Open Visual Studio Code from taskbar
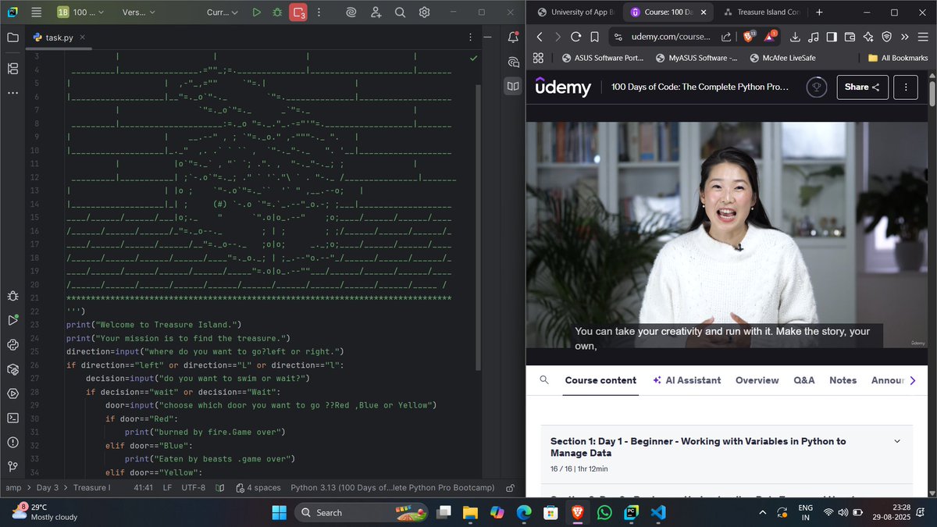This screenshot has height=527, width=937. tap(657, 512)
